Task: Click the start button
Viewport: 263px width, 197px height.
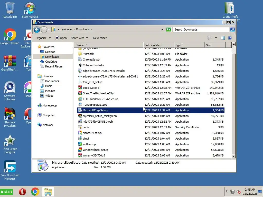Action: (x=6, y=192)
